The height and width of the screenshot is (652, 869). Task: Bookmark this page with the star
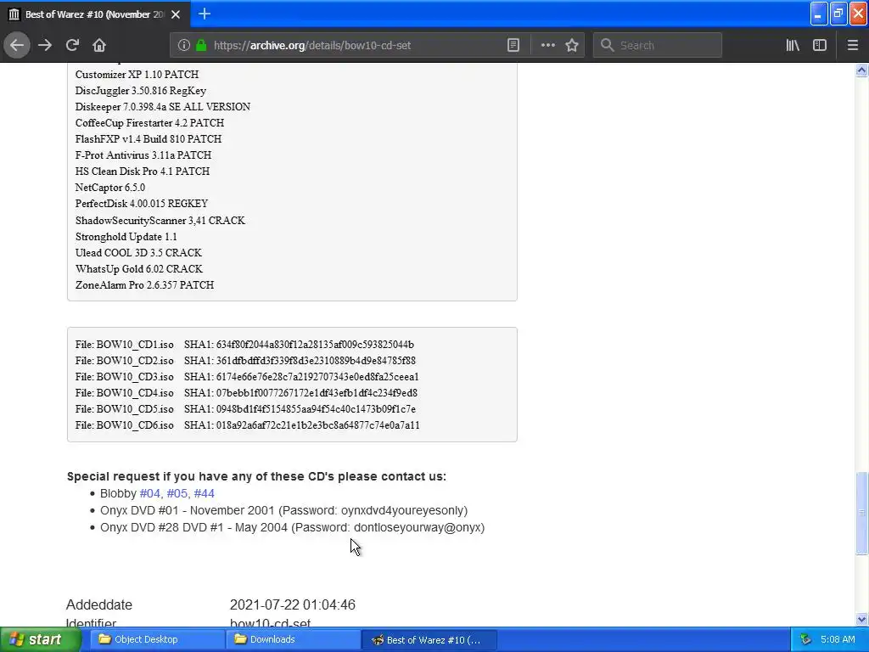pyautogui.click(x=572, y=46)
